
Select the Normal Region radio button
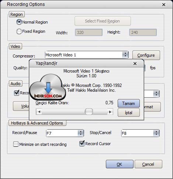19,22
